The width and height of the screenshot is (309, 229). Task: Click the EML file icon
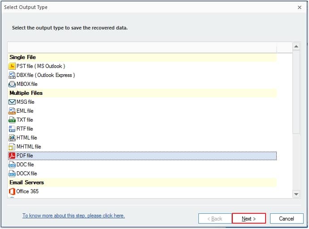[x=12, y=111]
